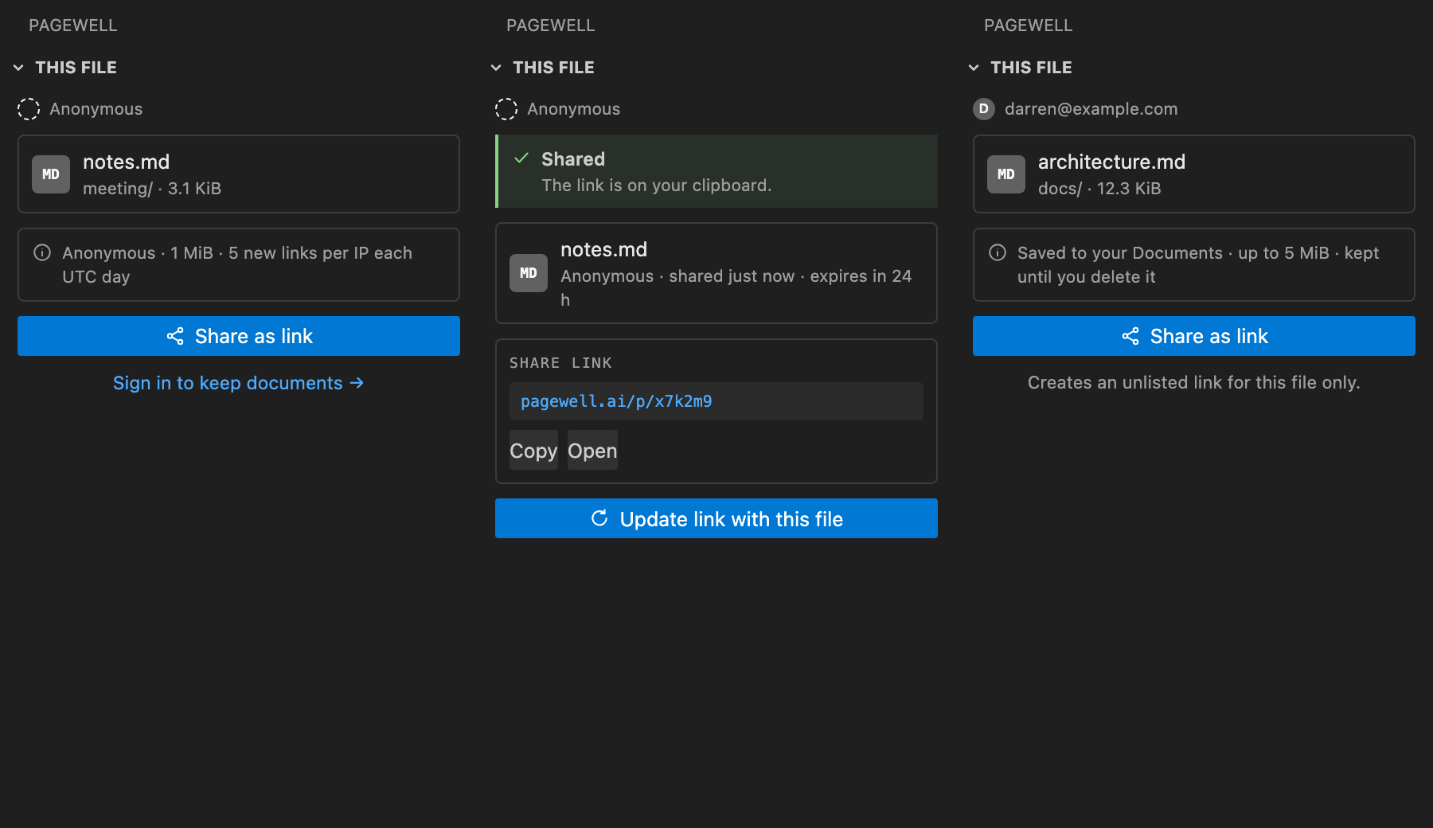Open the share link
This screenshot has height=828, width=1433.
(x=592, y=451)
